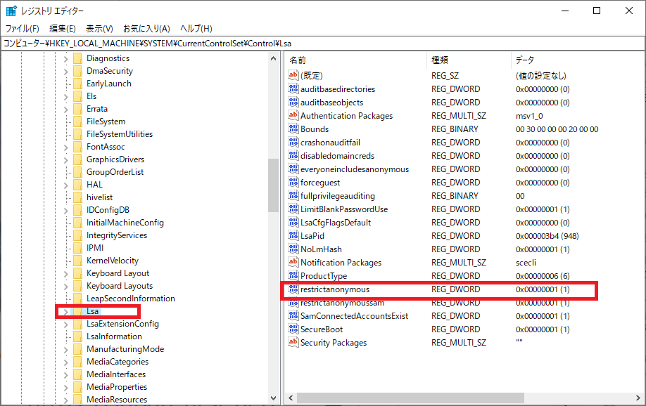Click the icon beside NoLmHash
Screen dimensions: 646x406
click(293, 249)
